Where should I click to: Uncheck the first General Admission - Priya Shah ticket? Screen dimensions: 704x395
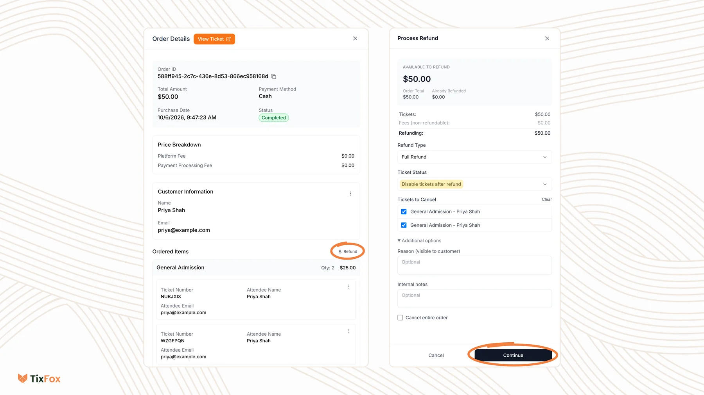(404, 212)
